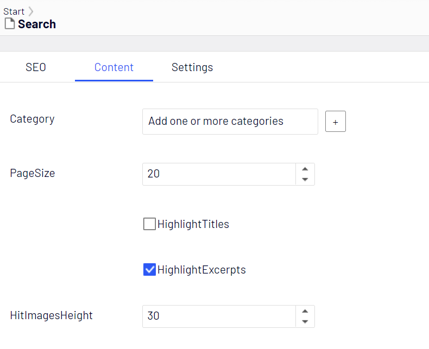Screen dimensions: 429x349
Task: Increase PageSize with up arrow
Action: point(305,169)
